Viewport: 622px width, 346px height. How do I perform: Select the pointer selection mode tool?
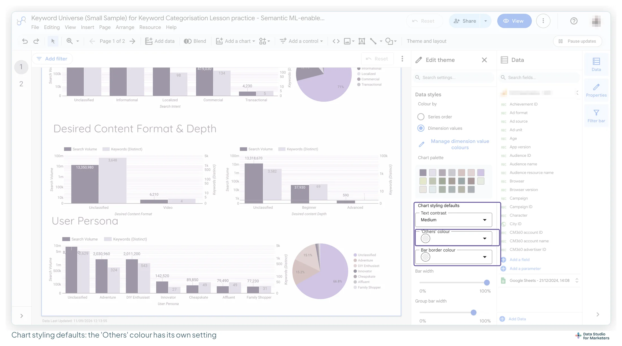(53, 41)
